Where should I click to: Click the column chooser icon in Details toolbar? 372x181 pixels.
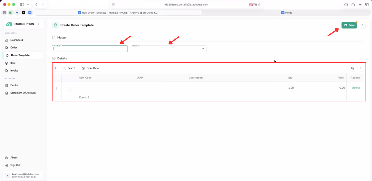pos(353,68)
